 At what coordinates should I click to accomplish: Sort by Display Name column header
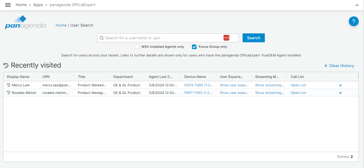point(18,77)
